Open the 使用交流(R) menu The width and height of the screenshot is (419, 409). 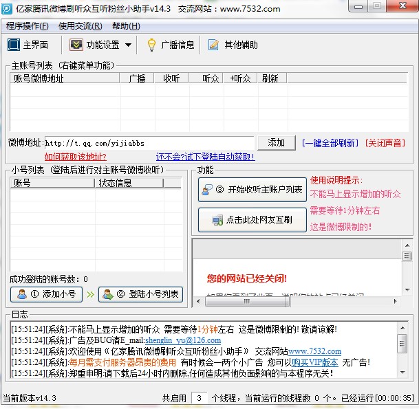click(x=80, y=26)
